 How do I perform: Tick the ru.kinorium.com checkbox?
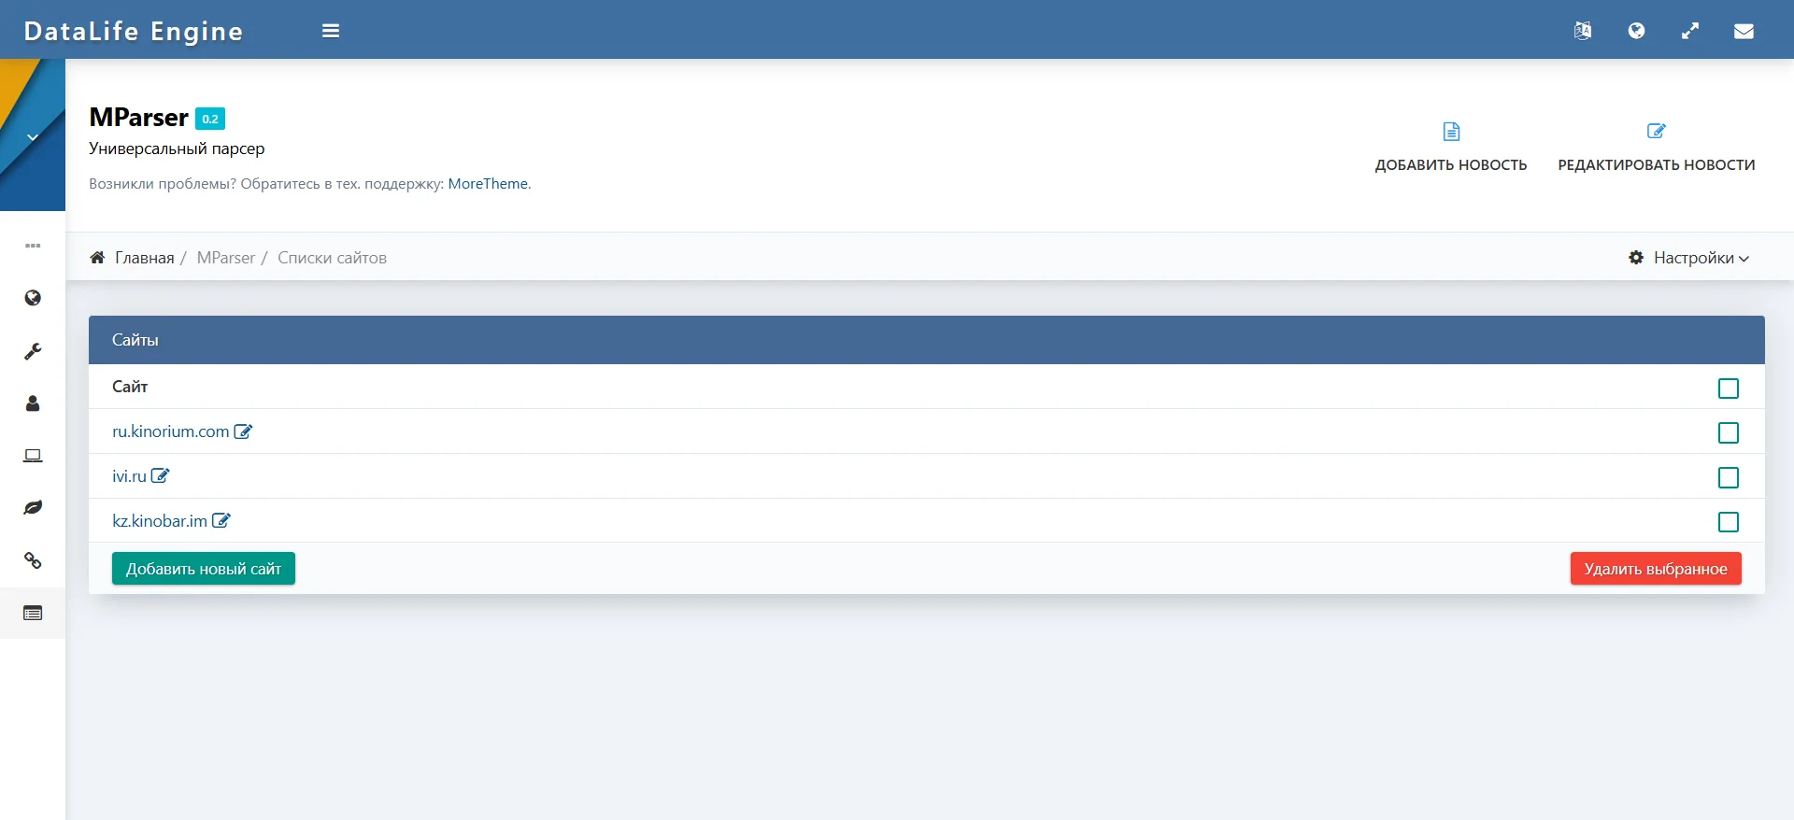point(1729,432)
